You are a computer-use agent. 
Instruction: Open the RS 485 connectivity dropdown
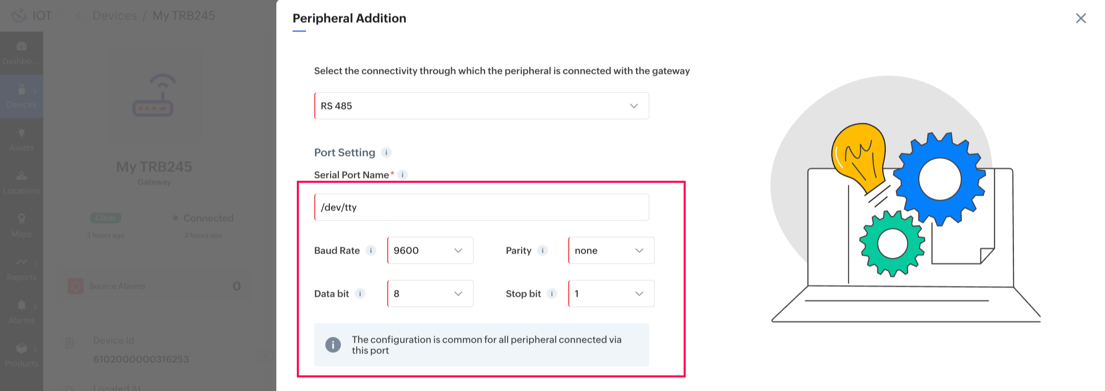[481, 106]
